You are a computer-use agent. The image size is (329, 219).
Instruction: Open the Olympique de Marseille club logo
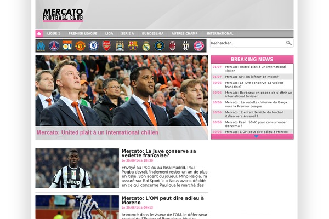(41, 46)
